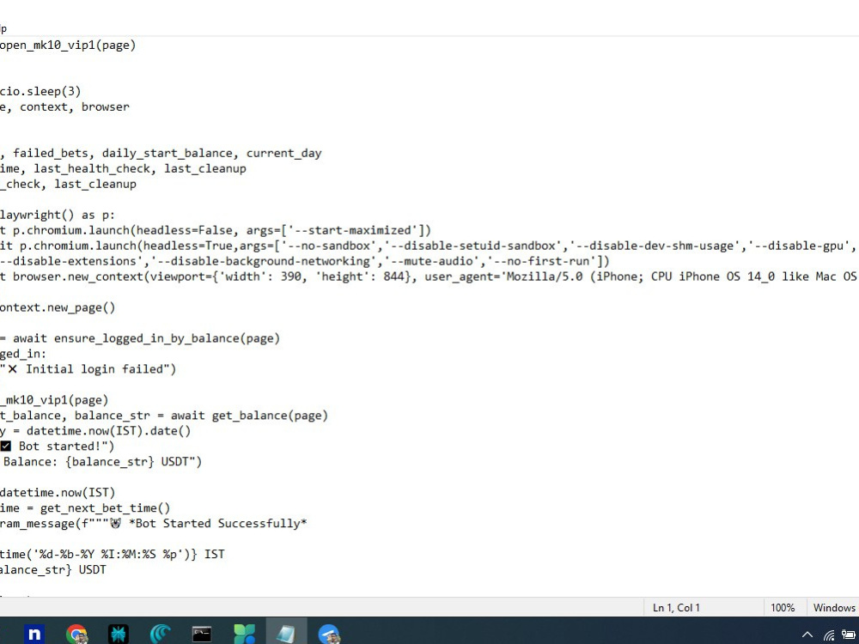Click on '*Bot Started Successfully*' text

[217, 524]
